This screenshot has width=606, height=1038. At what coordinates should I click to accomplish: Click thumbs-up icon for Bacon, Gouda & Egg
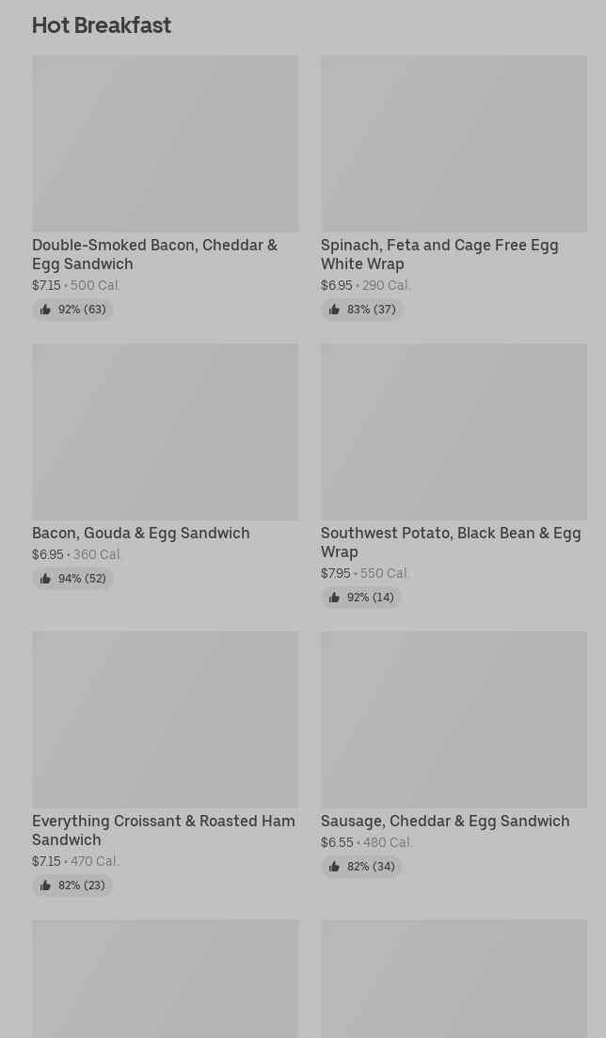45,579
